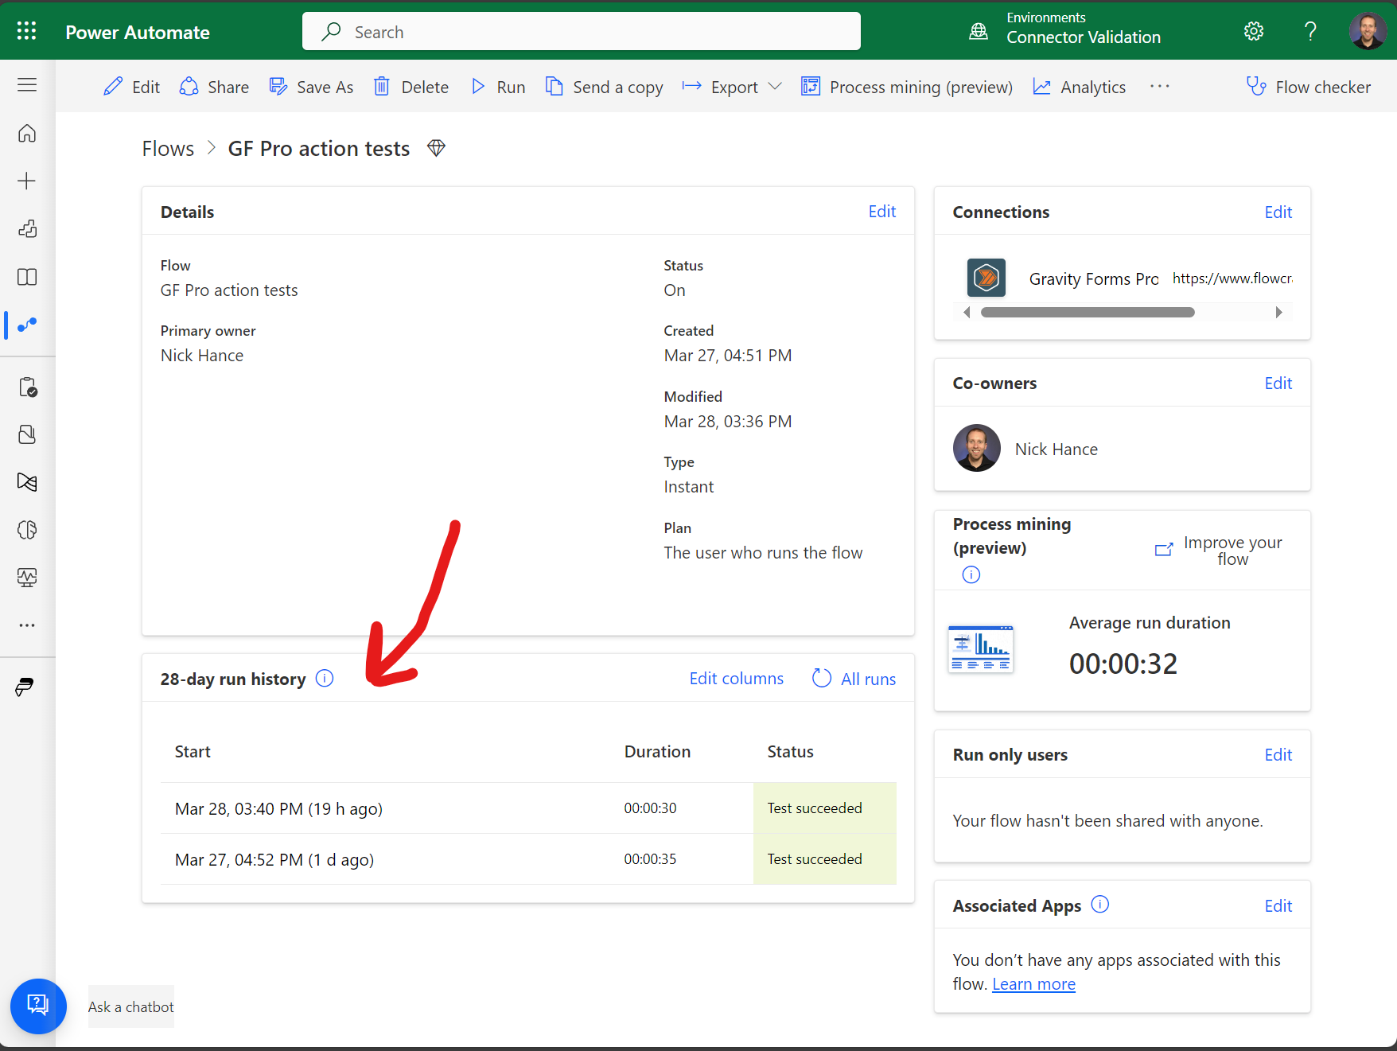Open Solutions icon in sidebar
The width and height of the screenshot is (1397, 1051).
pos(27,434)
